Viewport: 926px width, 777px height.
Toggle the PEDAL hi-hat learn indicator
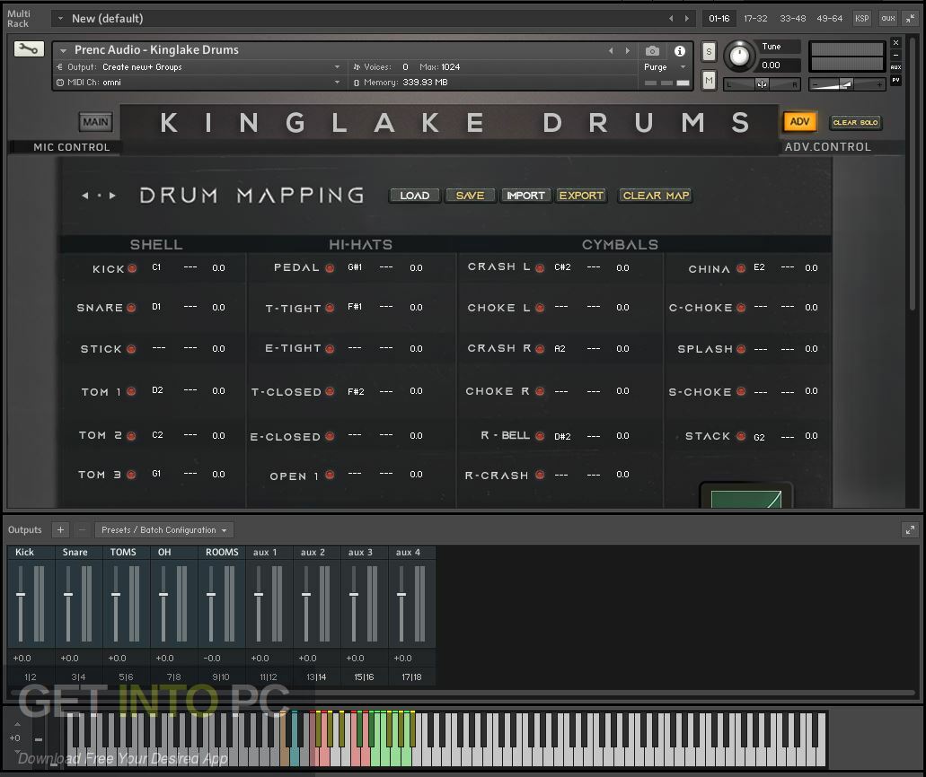[x=330, y=268]
